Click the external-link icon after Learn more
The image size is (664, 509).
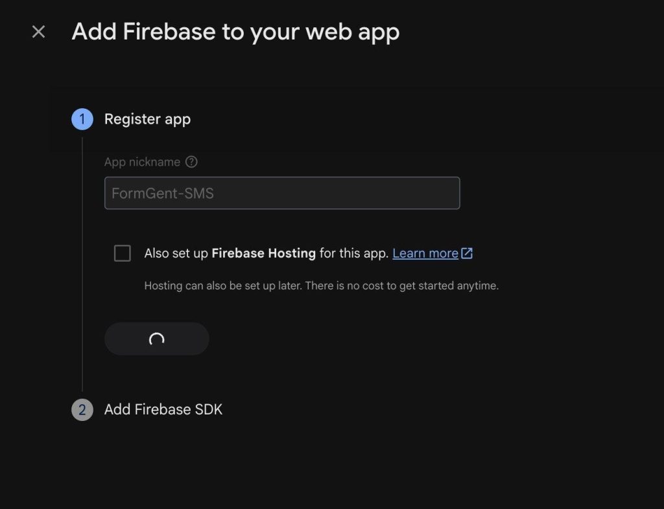coord(467,253)
